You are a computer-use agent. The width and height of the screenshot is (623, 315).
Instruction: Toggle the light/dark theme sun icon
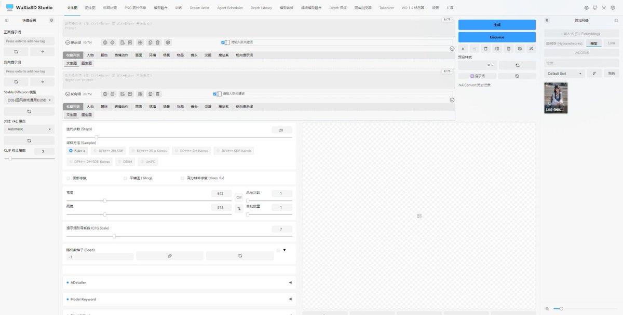pyautogui.click(x=604, y=8)
